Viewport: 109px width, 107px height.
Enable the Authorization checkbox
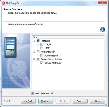(42, 56)
